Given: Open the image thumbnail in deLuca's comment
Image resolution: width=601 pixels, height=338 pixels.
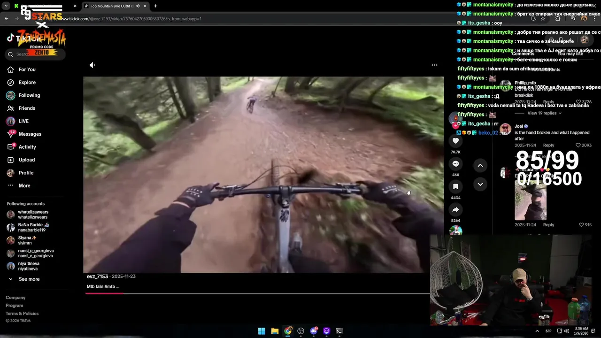Looking at the screenshot, I should pos(530,201).
